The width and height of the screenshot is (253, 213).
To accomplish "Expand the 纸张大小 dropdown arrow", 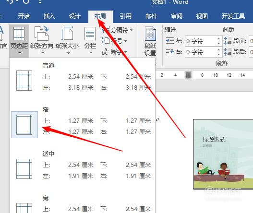I will coord(69,53).
